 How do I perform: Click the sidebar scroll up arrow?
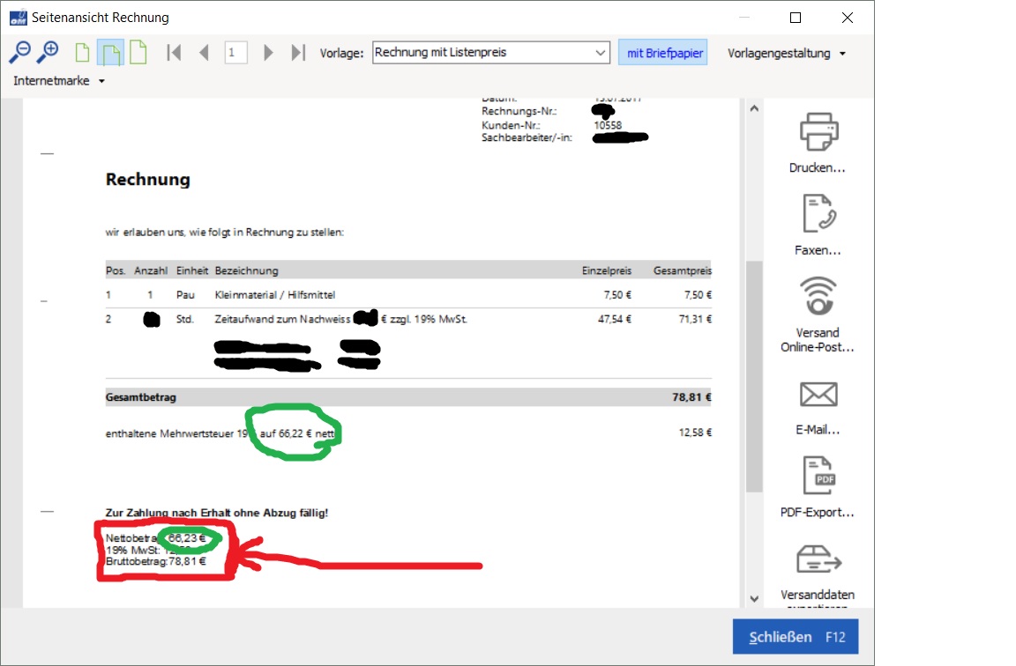pyautogui.click(x=754, y=108)
